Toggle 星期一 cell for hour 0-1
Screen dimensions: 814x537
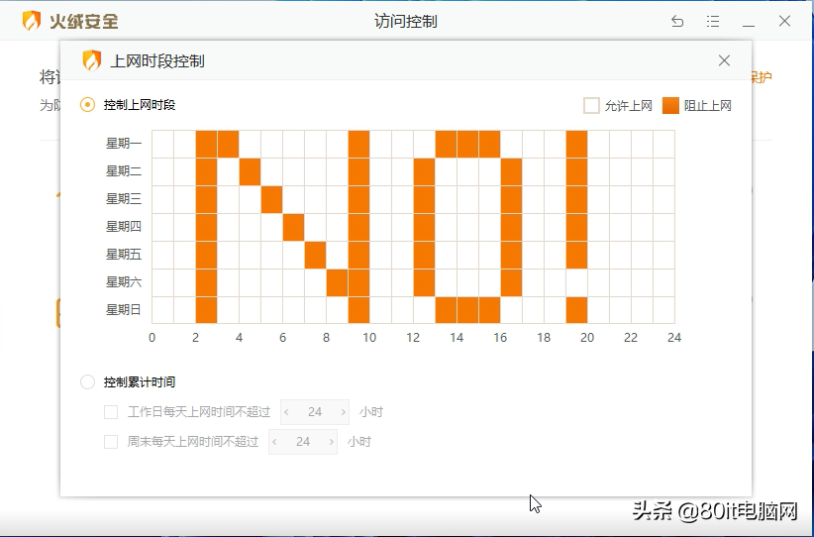[162, 144]
